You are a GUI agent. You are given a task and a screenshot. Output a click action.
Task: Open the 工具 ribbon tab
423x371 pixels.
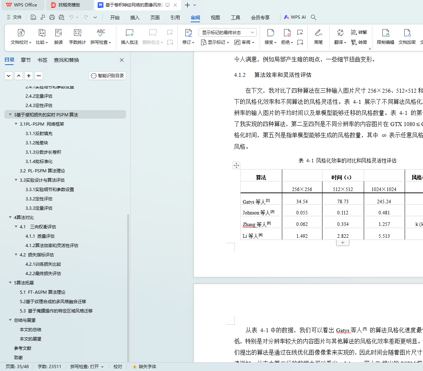click(x=236, y=18)
